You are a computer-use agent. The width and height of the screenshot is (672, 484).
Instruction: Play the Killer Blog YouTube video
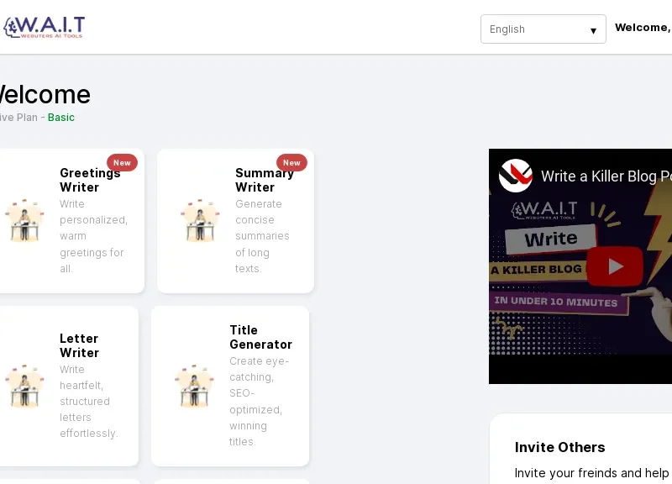pyautogui.click(x=615, y=266)
